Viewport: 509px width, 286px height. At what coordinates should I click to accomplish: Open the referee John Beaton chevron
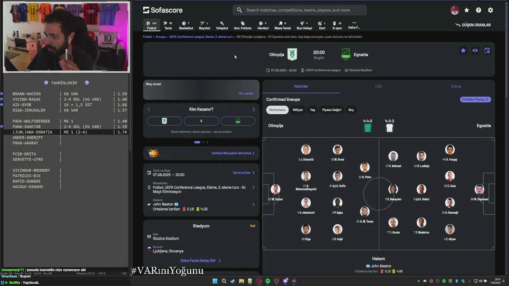coord(253,205)
